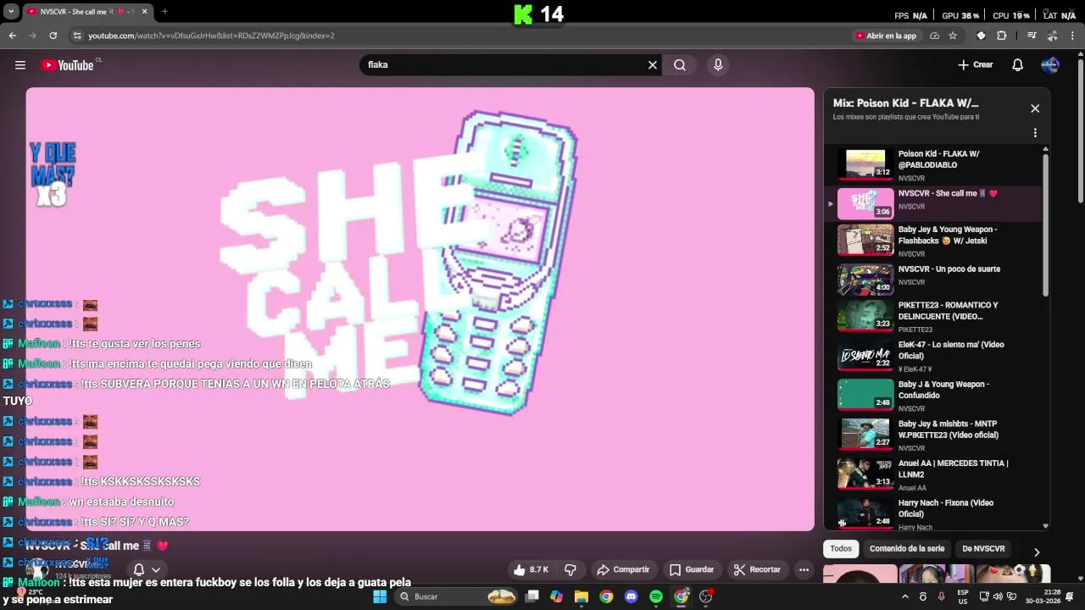Clear the 'flaka' search text with X
This screenshot has height=610, width=1085.
pyautogui.click(x=653, y=65)
